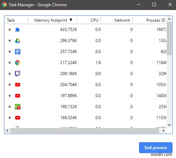Sort by the Process ID column header
Screen dimensions: 176x158
pyautogui.click(x=156, y=20)
